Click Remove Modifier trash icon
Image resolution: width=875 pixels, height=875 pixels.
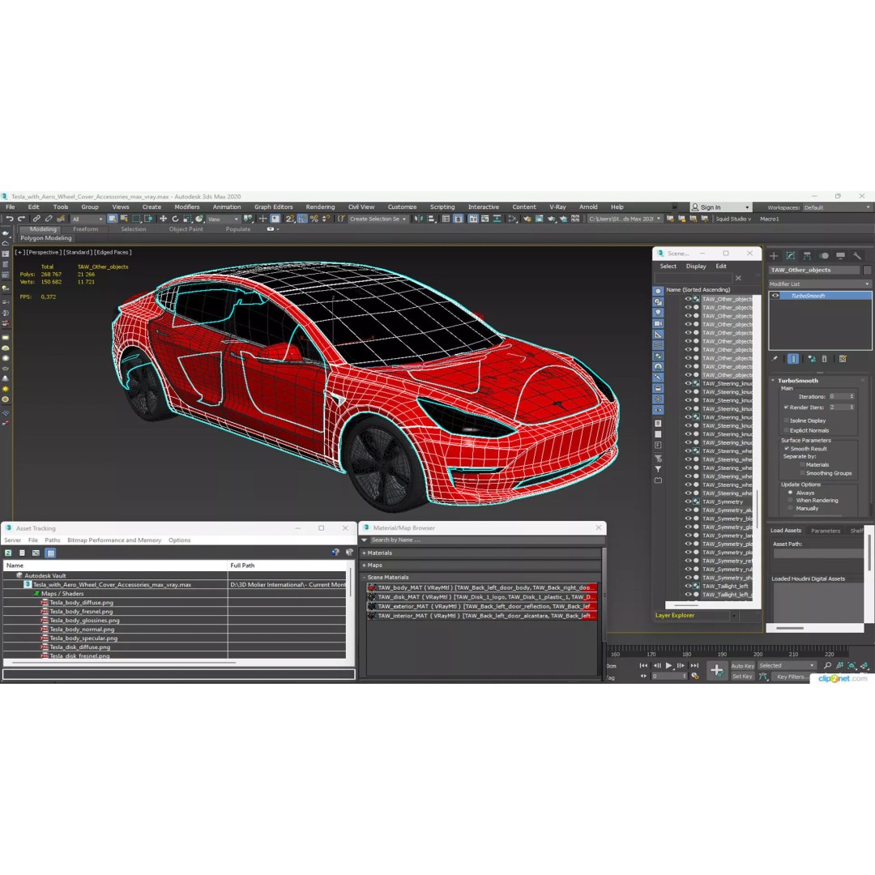tap(825, 359)
